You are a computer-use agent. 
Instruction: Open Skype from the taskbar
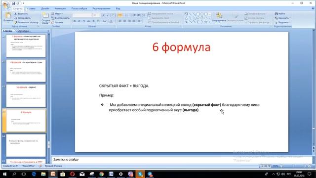140,174
